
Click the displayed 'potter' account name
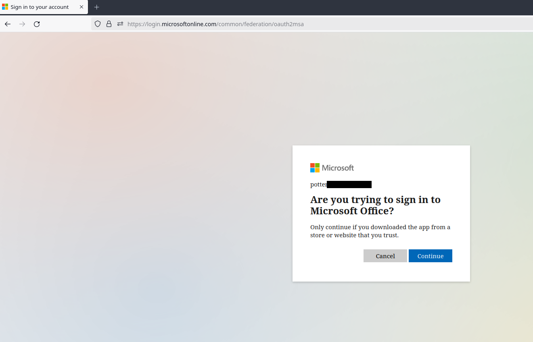click(318, 184)
